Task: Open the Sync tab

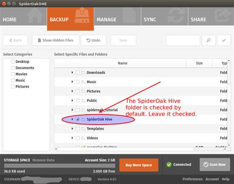Action: pyautogui.click(x=164, y=16)
